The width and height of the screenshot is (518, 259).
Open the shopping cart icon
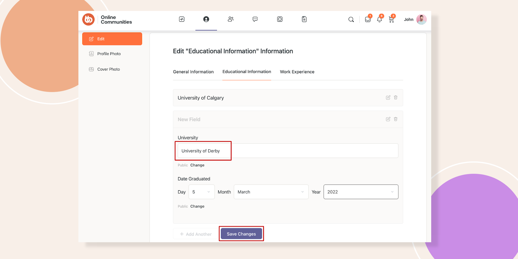coord(391,19)
